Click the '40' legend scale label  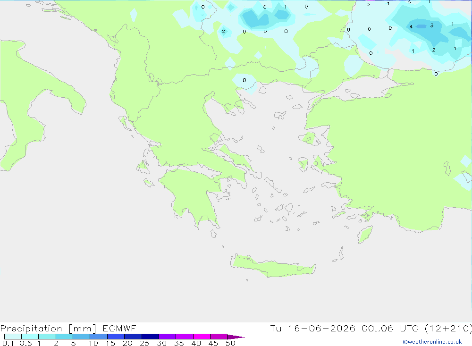(x=196, y=343)
